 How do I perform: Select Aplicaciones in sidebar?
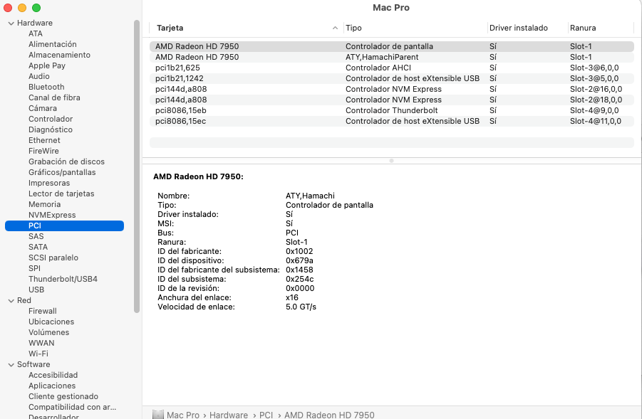(x=52, y=386)
